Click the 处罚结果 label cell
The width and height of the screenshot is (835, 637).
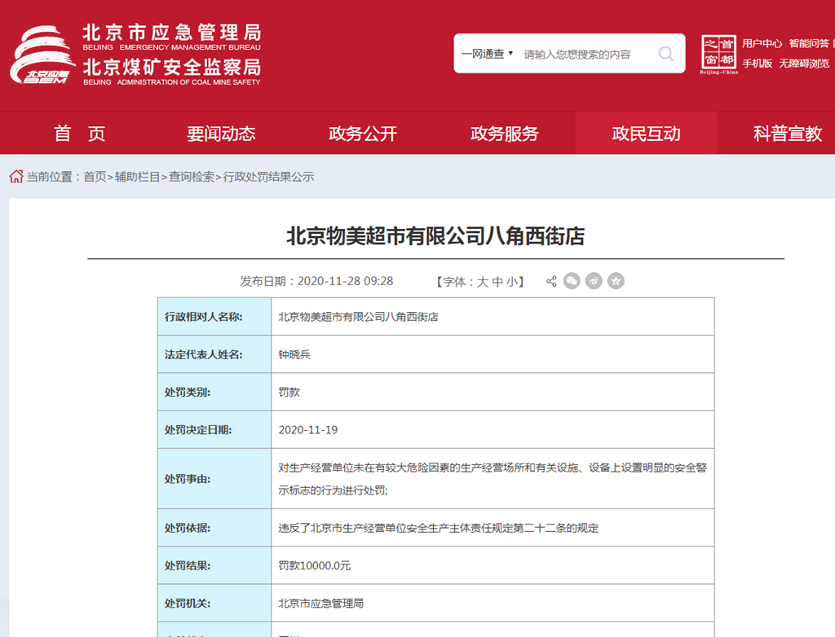tap(214, 565)
